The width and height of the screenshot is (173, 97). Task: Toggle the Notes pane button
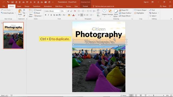(x=124, y=95)
